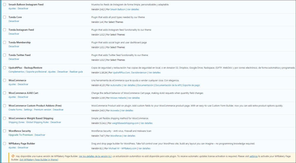296x163 pixels.
Task: Deactivate WooCommerce Weight Based Shipping
Action: pyautogui.click(x=56, y=122)
